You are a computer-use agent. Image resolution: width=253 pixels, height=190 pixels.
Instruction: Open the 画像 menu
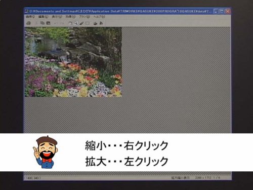tap(30, 17)
